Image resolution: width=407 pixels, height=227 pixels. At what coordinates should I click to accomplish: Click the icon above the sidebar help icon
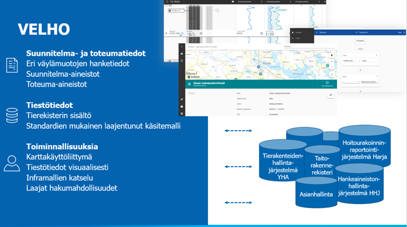(181, 99)
